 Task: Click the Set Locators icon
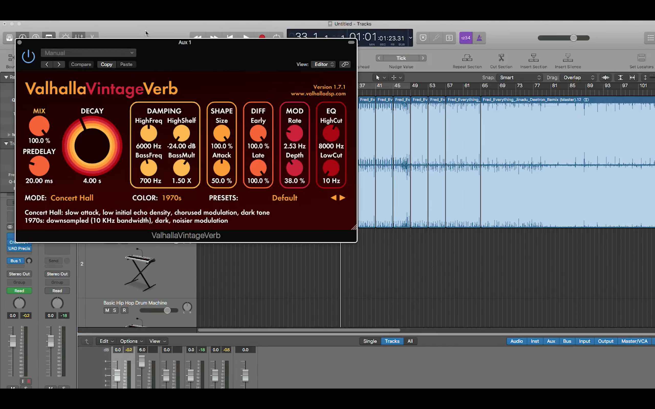click(x=641, y=58)
